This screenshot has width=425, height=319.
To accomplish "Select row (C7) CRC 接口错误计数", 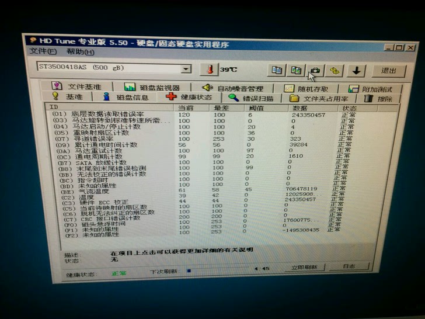I will 203,218.
